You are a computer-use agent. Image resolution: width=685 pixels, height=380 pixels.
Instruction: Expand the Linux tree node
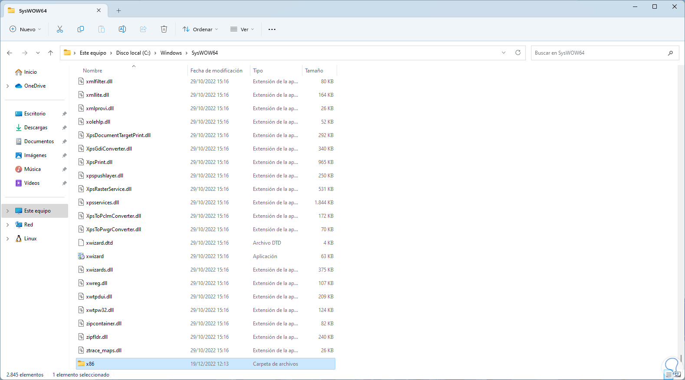point(8,239)
